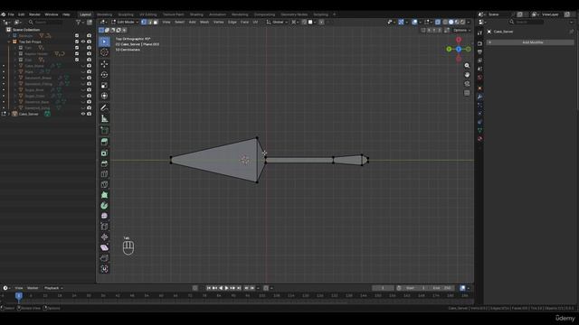Open the timeline Playback dropdown

[53, 288]
